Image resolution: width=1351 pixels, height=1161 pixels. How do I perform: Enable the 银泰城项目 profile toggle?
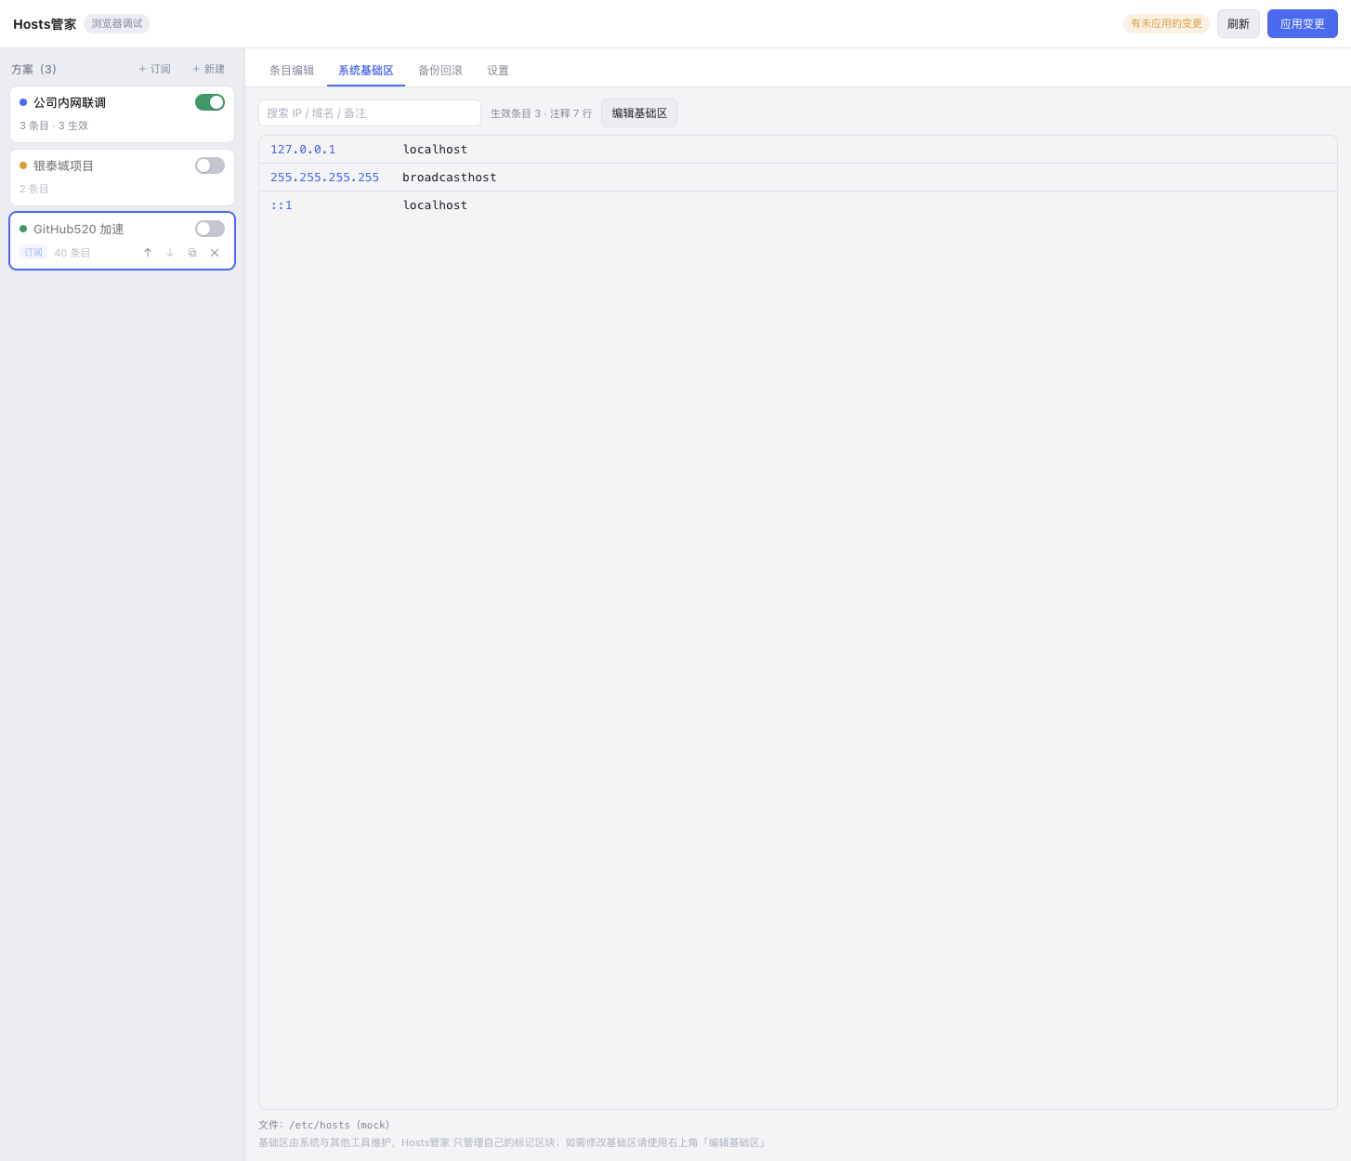[x=210, y=165]
